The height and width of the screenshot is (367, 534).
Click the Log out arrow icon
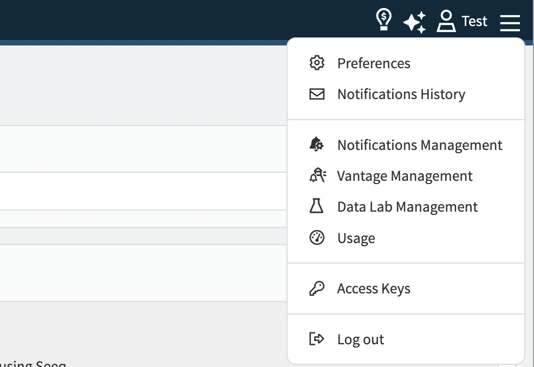pyautogui.click(x=317, y=339)
